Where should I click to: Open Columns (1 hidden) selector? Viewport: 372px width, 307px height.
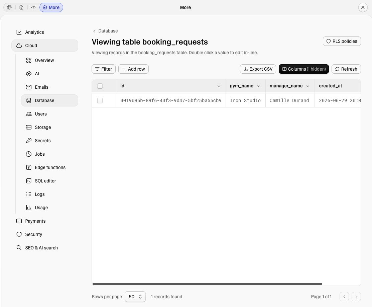304,69
